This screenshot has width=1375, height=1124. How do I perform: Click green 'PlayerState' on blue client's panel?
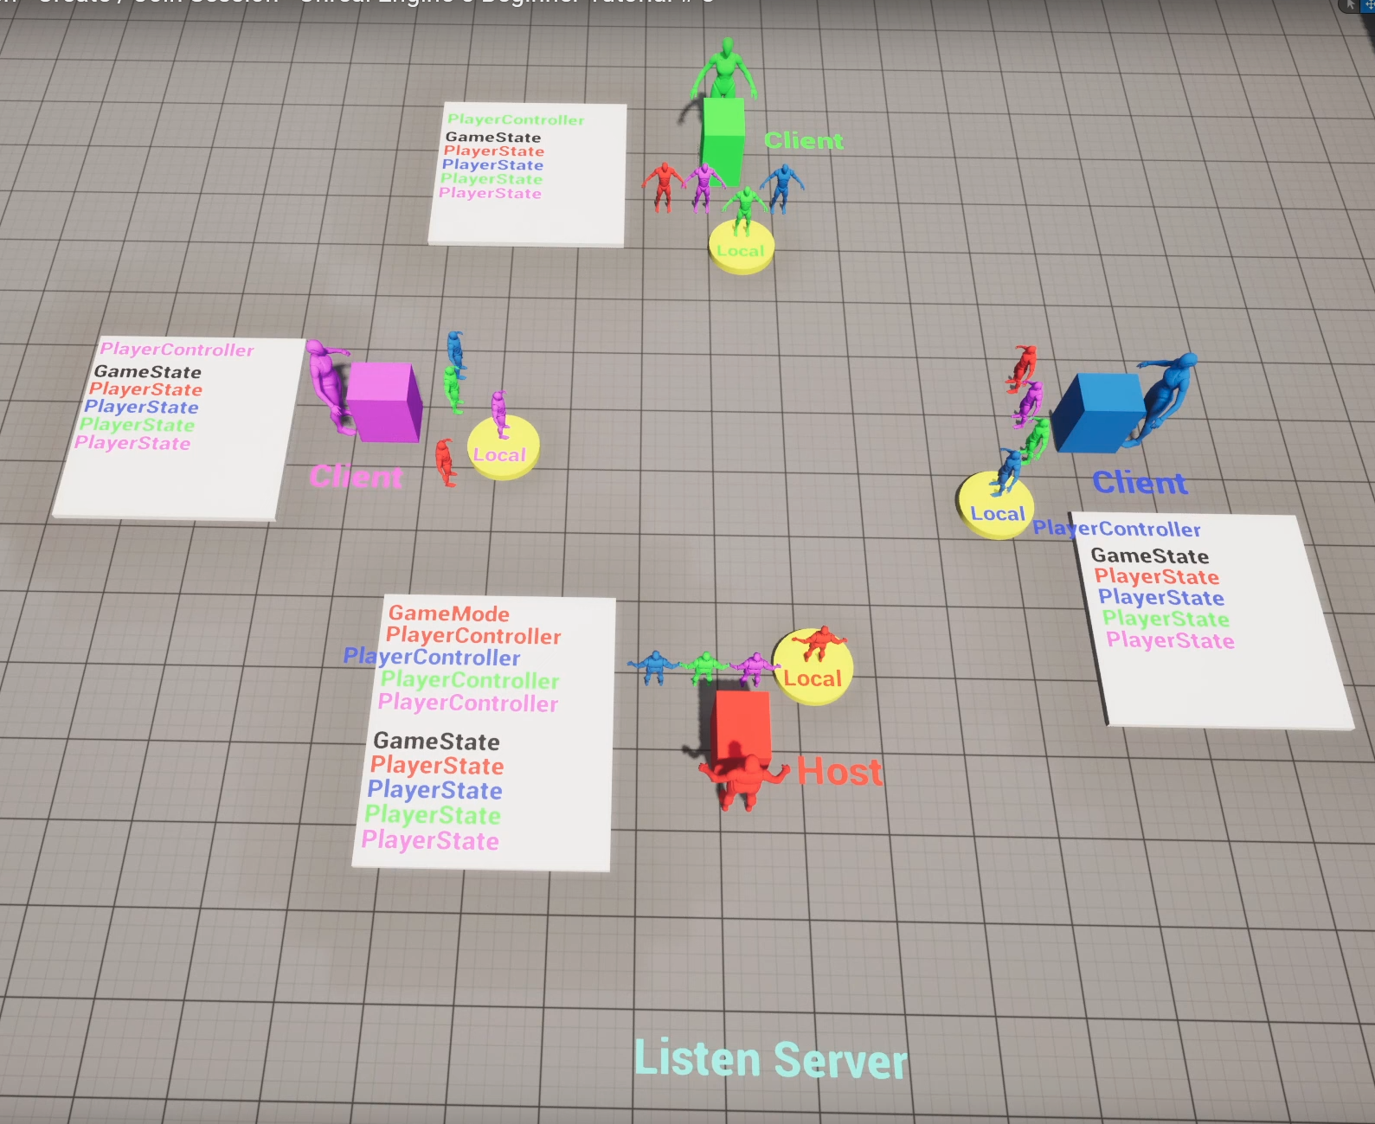[x=1166, y=619]
